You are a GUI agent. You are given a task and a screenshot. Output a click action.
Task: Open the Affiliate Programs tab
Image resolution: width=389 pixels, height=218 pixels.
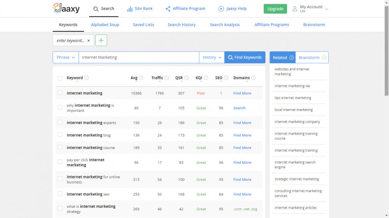(x=272, y=24)
